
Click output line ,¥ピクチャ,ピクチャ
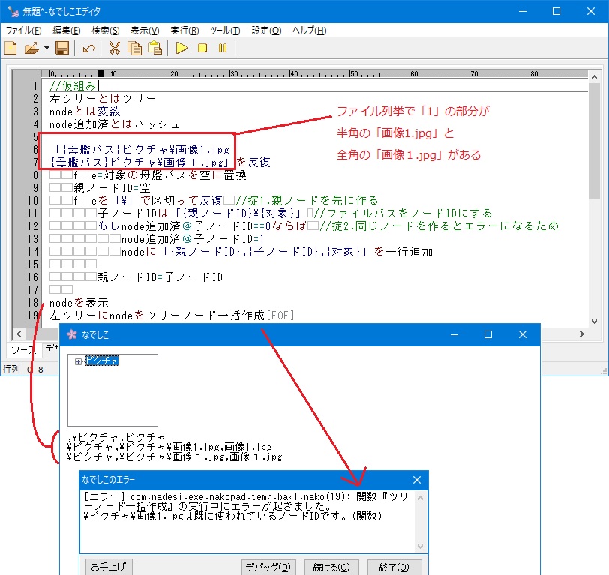pos(116,438)
